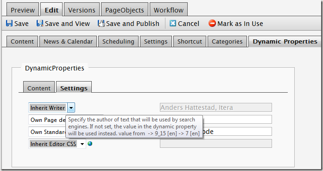Click Save and View label
The width and height of the screenshot is (323, 171).
pos(67,24)
